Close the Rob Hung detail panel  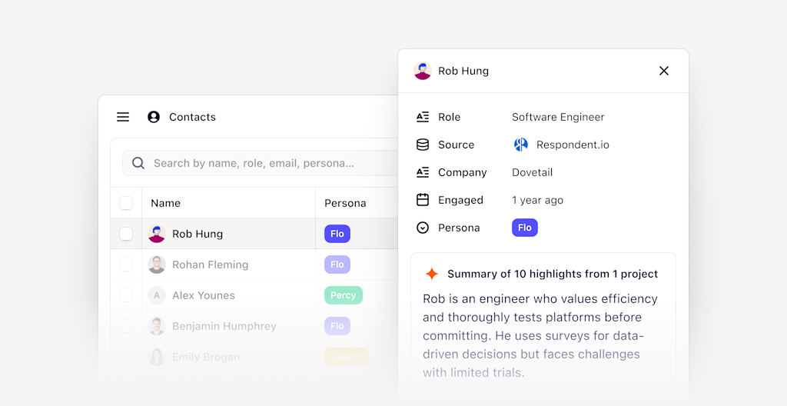click(x=664, y=71)
